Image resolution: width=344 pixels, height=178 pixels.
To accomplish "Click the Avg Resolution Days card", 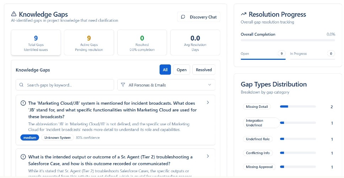I will click(195, 43).
